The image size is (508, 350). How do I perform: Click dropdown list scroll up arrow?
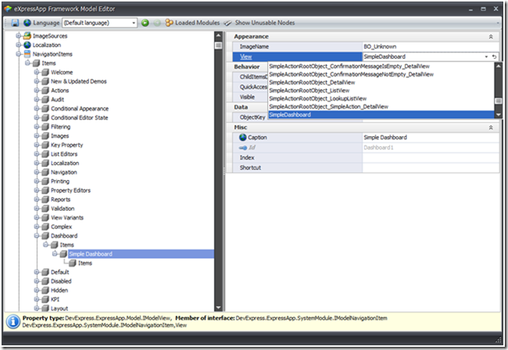pyautogui.click(x=499, y=66)
